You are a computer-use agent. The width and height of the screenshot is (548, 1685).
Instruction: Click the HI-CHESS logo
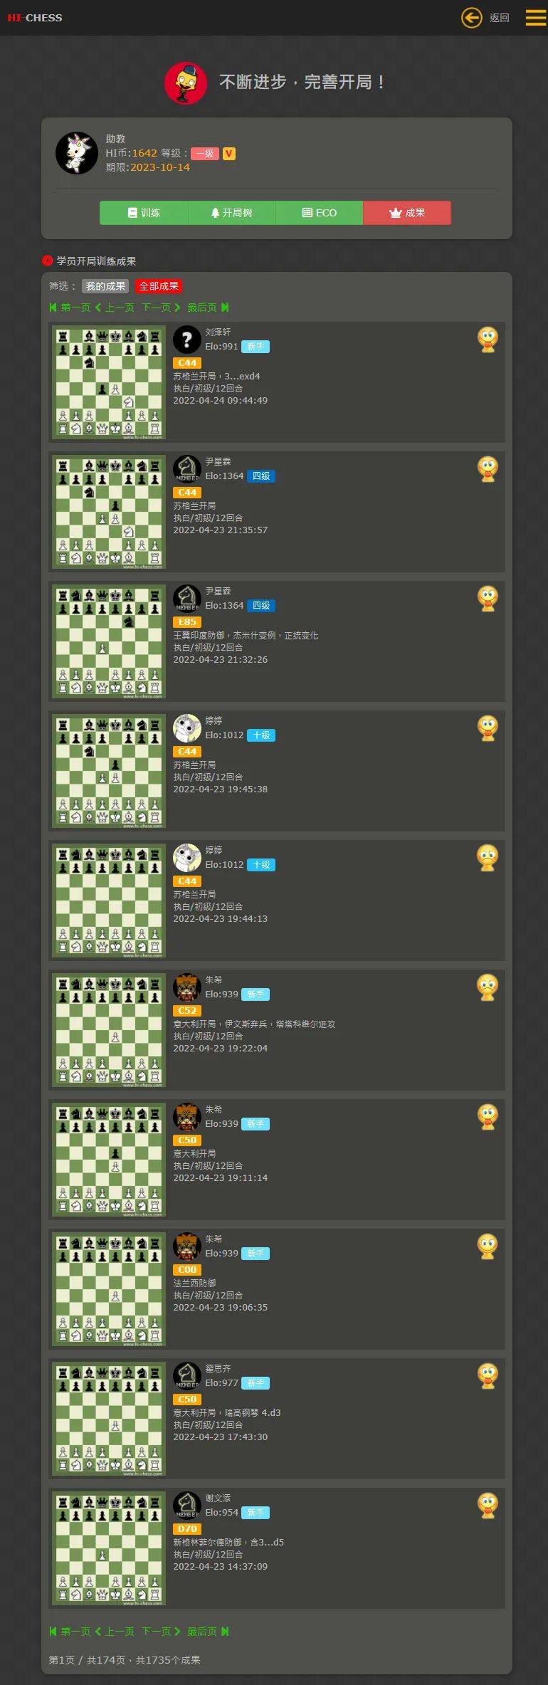(x=35, y=18)
